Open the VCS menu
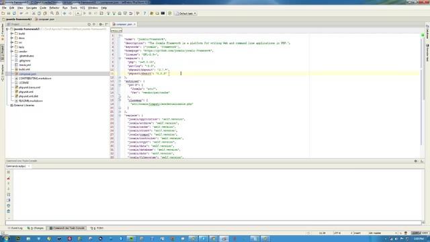 pyautogui.click(x=83, y=8)
